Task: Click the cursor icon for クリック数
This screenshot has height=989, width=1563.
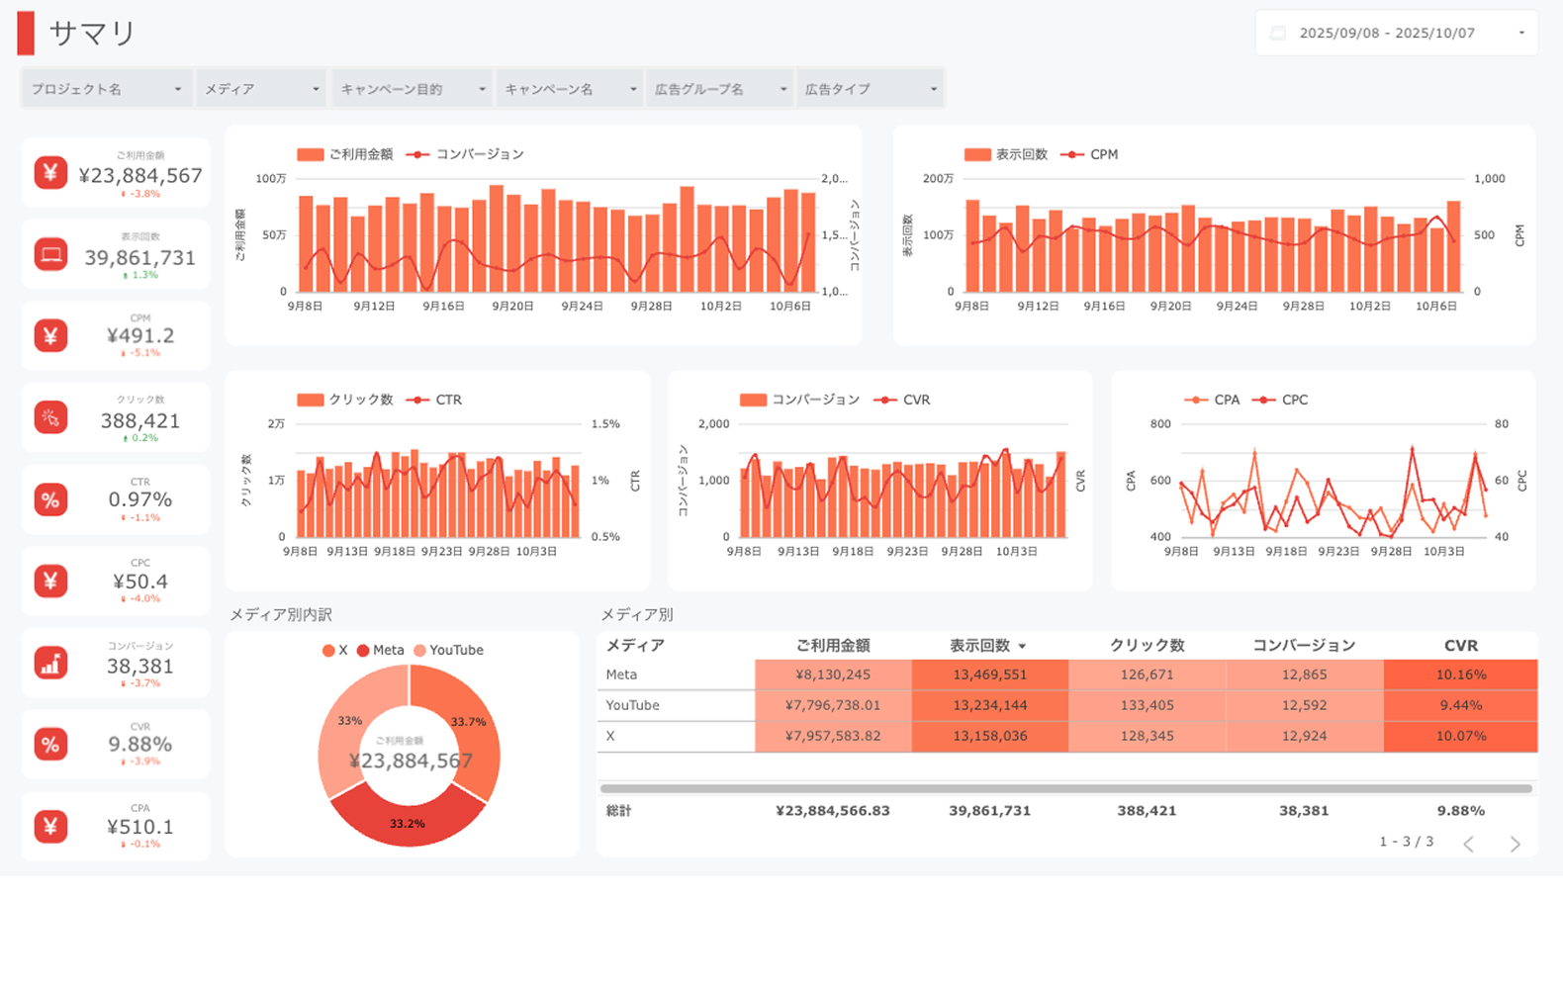Action: (50, 418)
